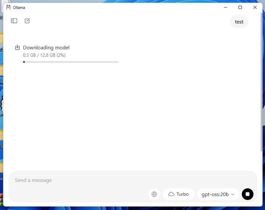Image resolution: width=265 pixels, height=210 pixels.
Task: Click the download icon beside Downloading model
Action: point(17,47)
